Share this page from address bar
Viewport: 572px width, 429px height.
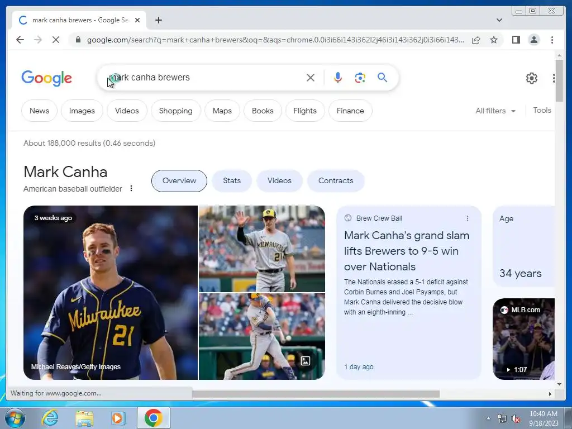476,40
